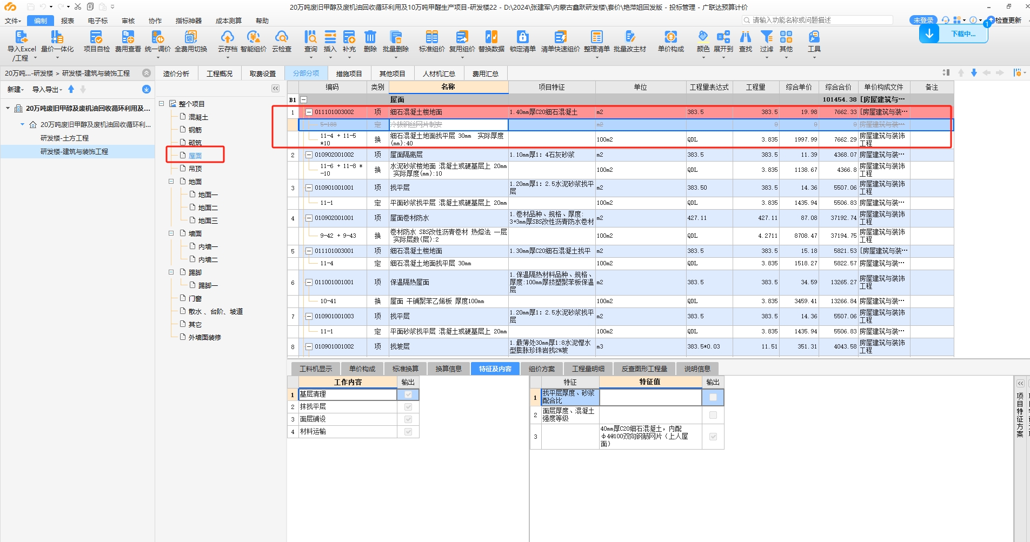Select 研发楼-土方工程 in project tree
The height and width of the screenshot is (542, 1030).
click(x=64, y=138)
